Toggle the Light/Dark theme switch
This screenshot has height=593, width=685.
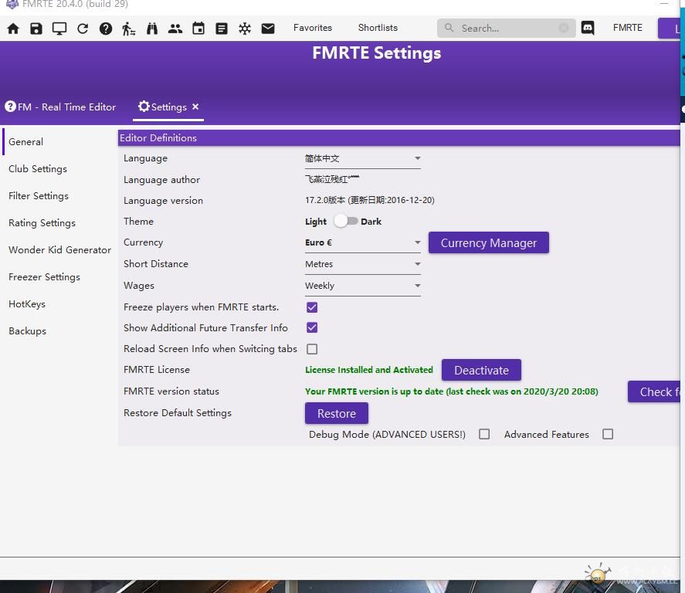pos(345,222)
